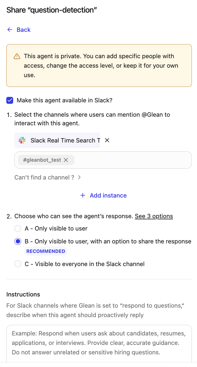The width and height of the screenshot is (197, 367).
Task: Expand Can't find a channel section
Action: pos(44,177)
